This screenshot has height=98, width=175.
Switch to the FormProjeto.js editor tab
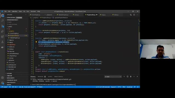(x=36, y=15)
